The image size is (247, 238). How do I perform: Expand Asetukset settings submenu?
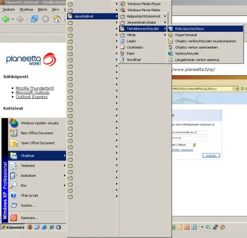[x=37, y=175]
